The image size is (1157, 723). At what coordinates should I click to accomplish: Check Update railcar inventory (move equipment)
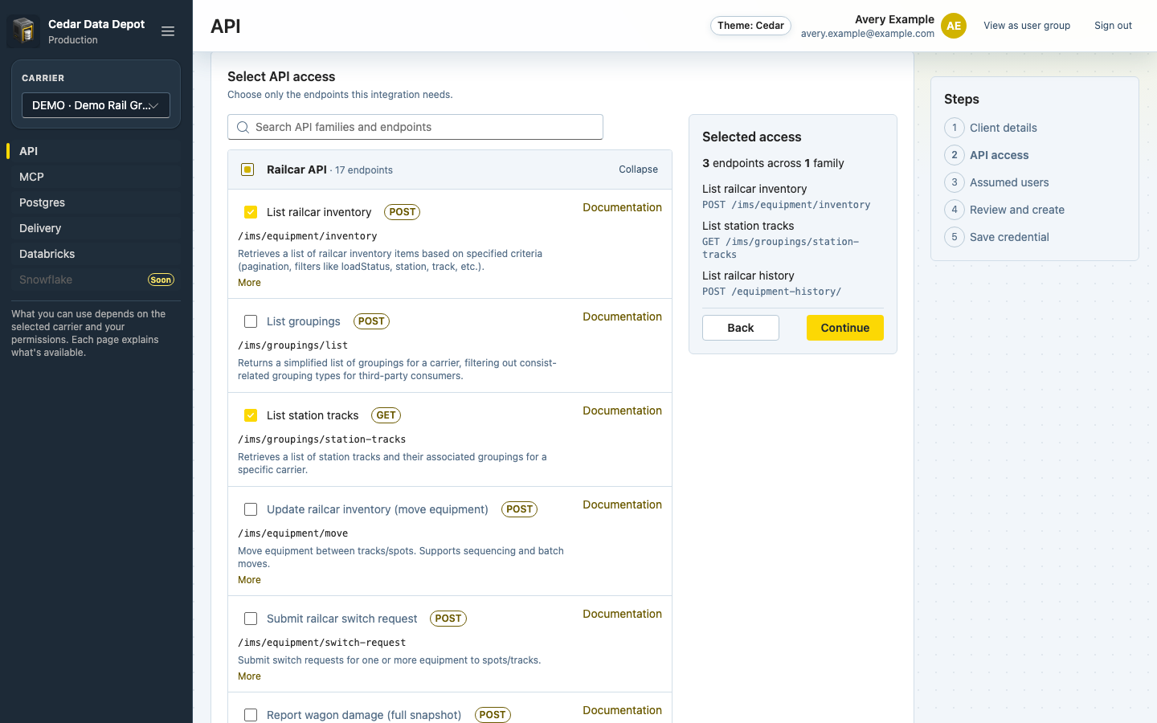pos(251,509)
